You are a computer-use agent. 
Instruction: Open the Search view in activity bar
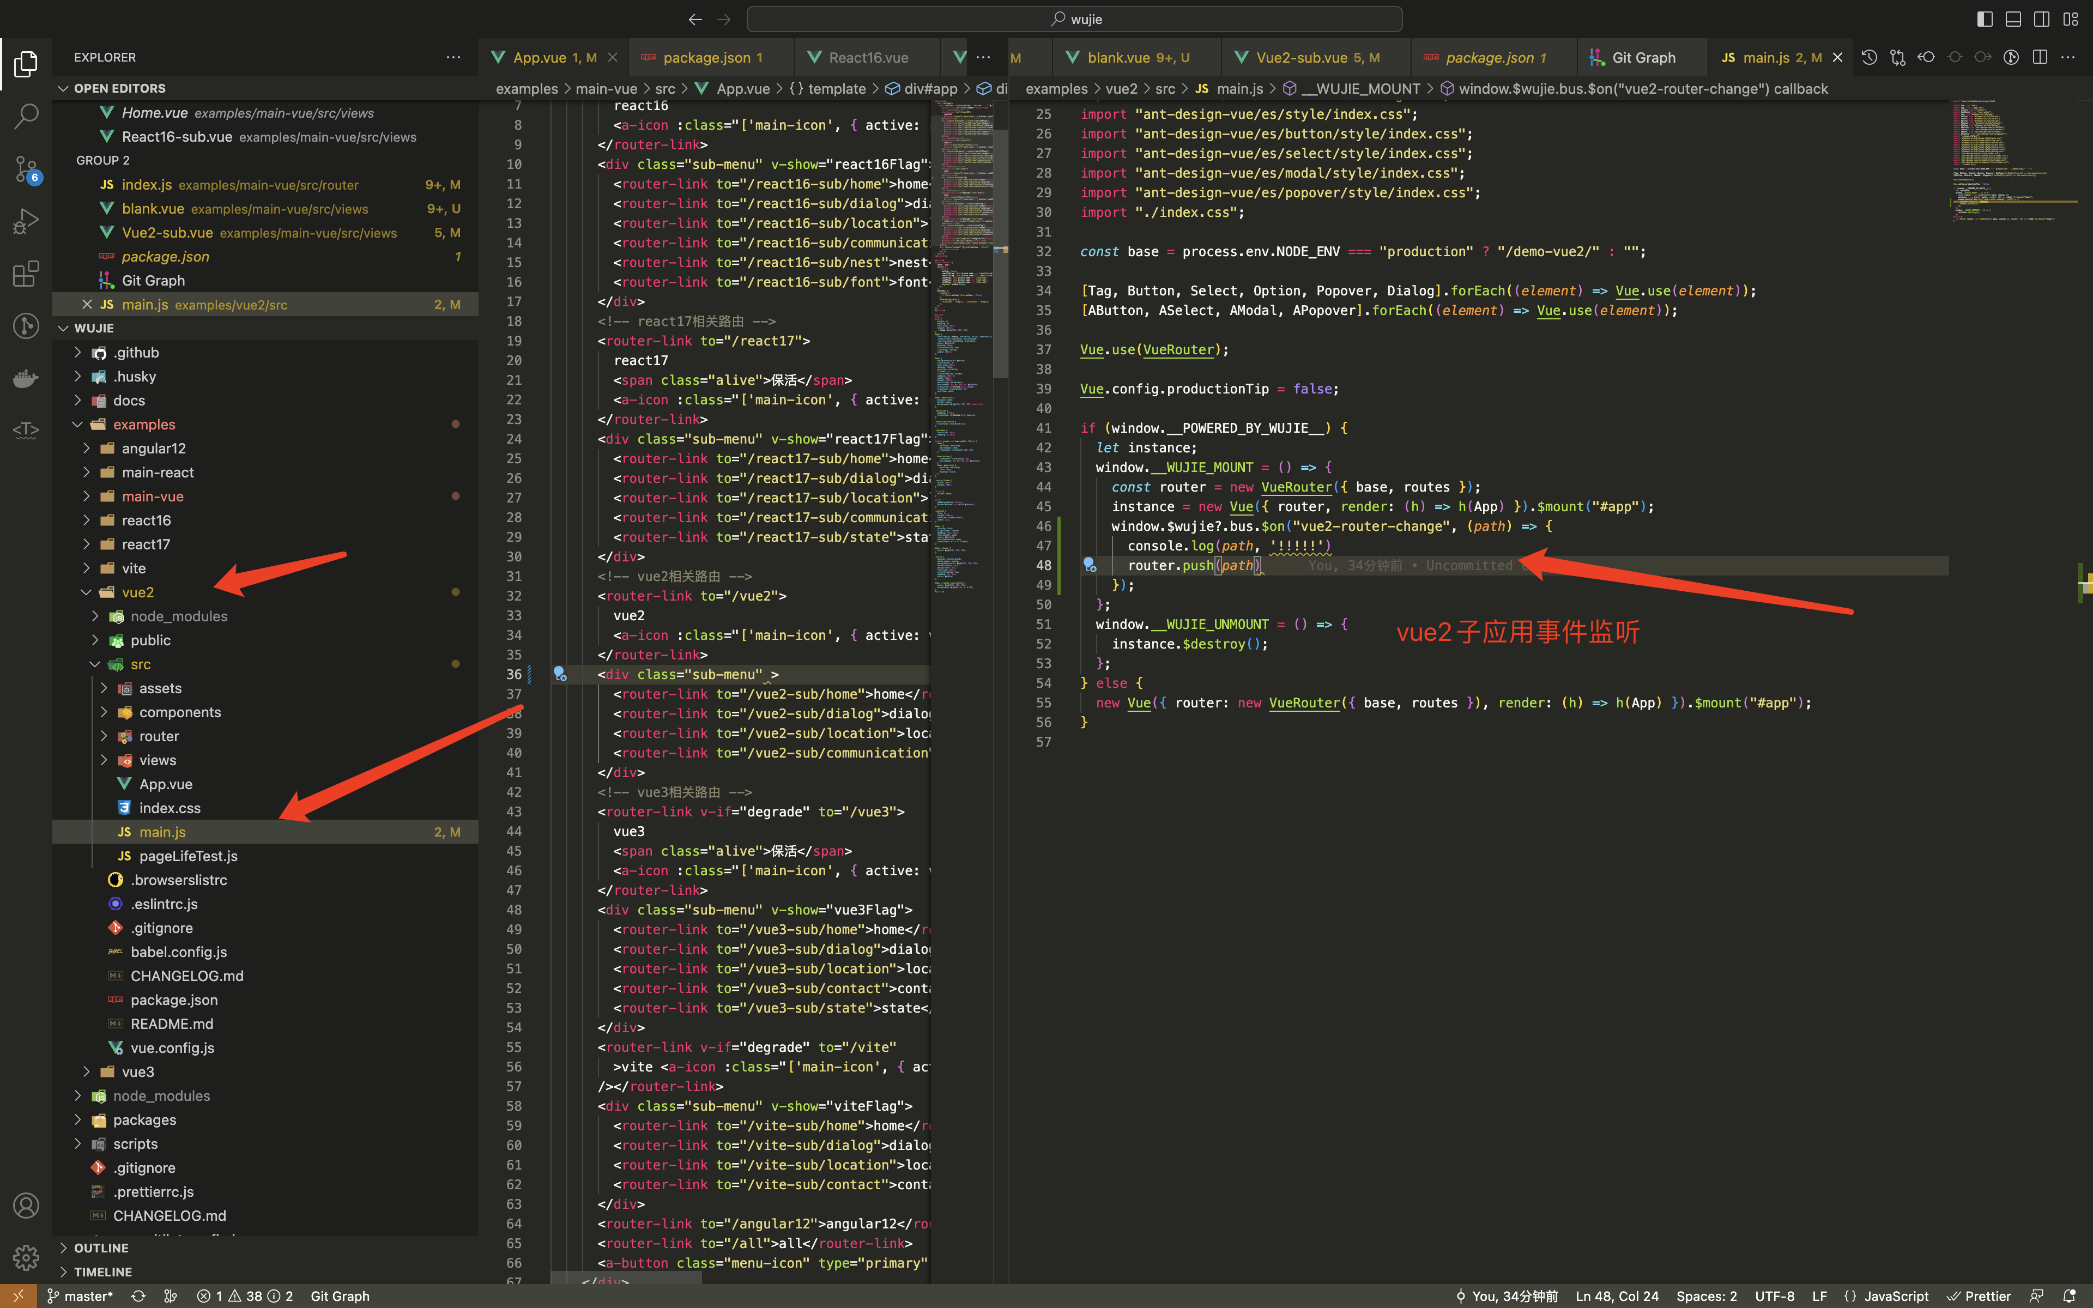tap(26, 115)
